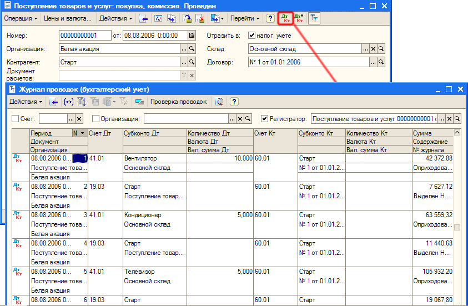Viewport: 468px width, 306px height.
Task: Click the ДтН/Кт tax accounting postings icon
Action: tap(299, 18)
